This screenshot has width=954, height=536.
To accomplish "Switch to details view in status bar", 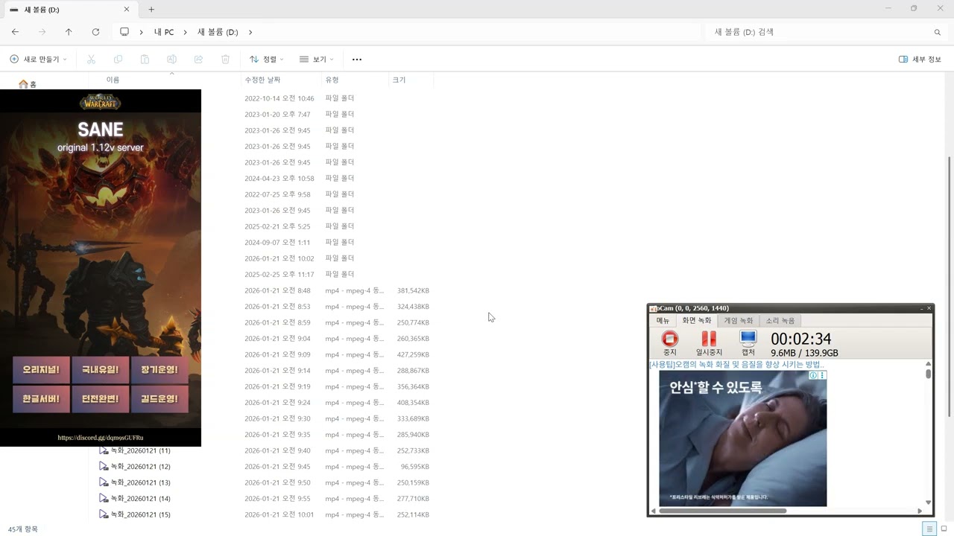I will (929, 529).
